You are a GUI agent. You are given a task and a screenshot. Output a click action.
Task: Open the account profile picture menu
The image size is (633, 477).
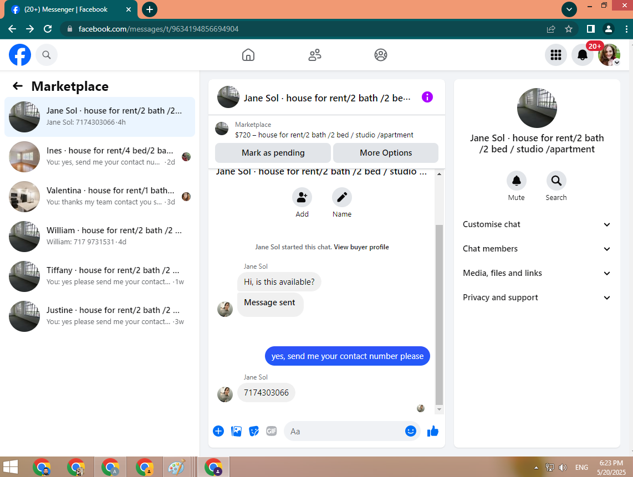click(x=609, y=55)
